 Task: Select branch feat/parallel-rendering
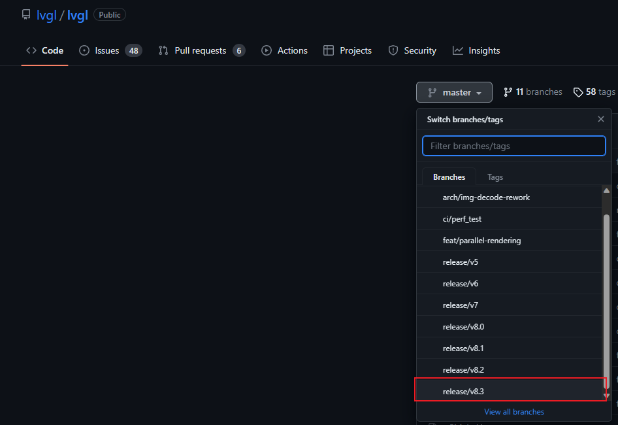[509, 241]
